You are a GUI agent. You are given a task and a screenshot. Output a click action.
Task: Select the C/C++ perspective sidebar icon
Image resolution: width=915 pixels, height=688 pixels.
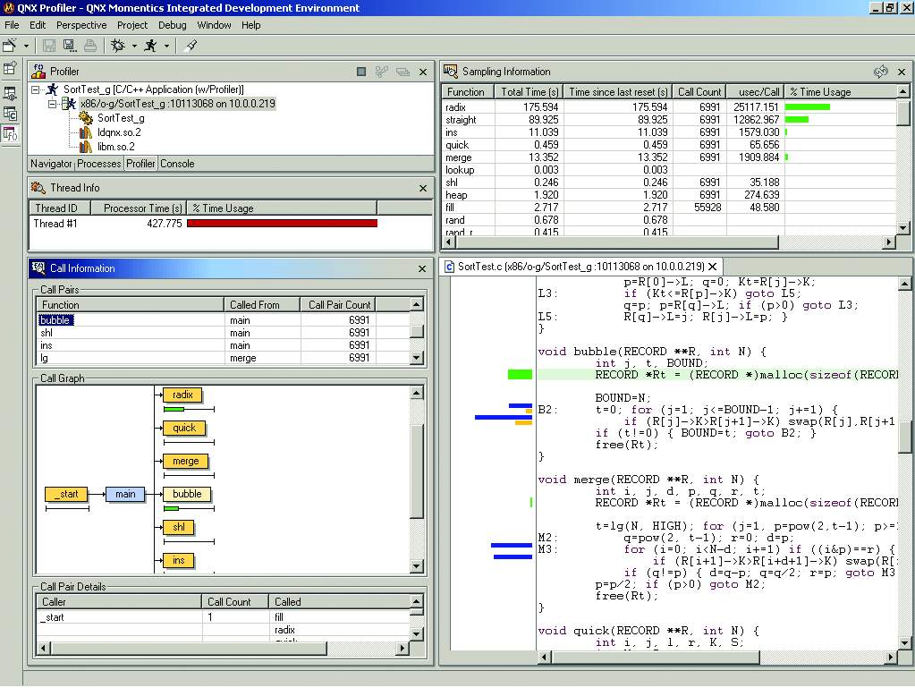(x=10, y=114)
